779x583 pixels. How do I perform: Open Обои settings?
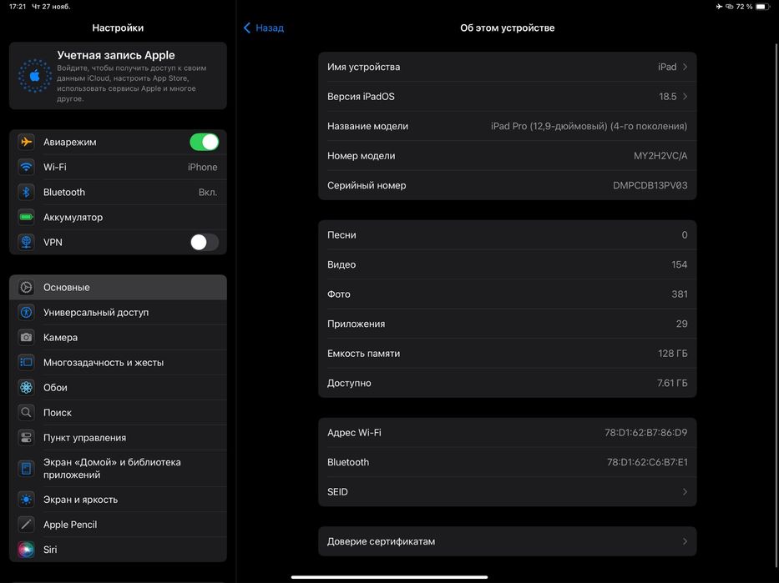[x=119, y=388]
